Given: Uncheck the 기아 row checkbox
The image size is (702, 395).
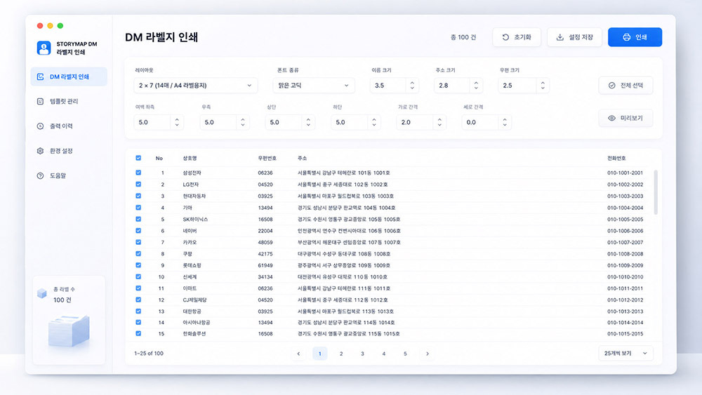Looking at the screenshot, I should [x=138, y=207].
